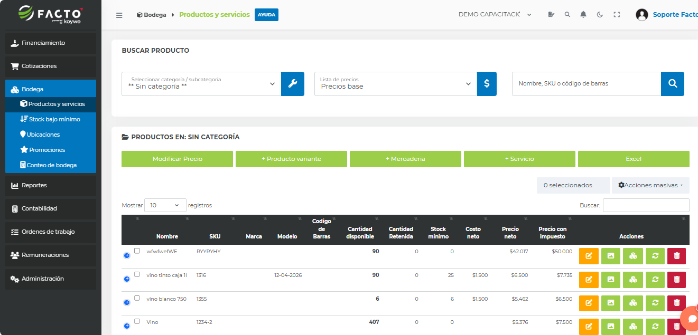Edit product wfwfwefWE with orange icon

(x=589, y=256)
